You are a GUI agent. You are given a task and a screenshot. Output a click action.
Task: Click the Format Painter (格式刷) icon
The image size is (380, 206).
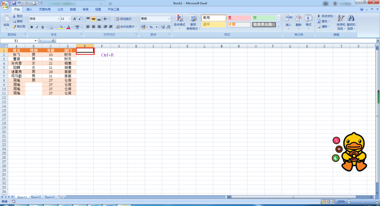point(14,27)
